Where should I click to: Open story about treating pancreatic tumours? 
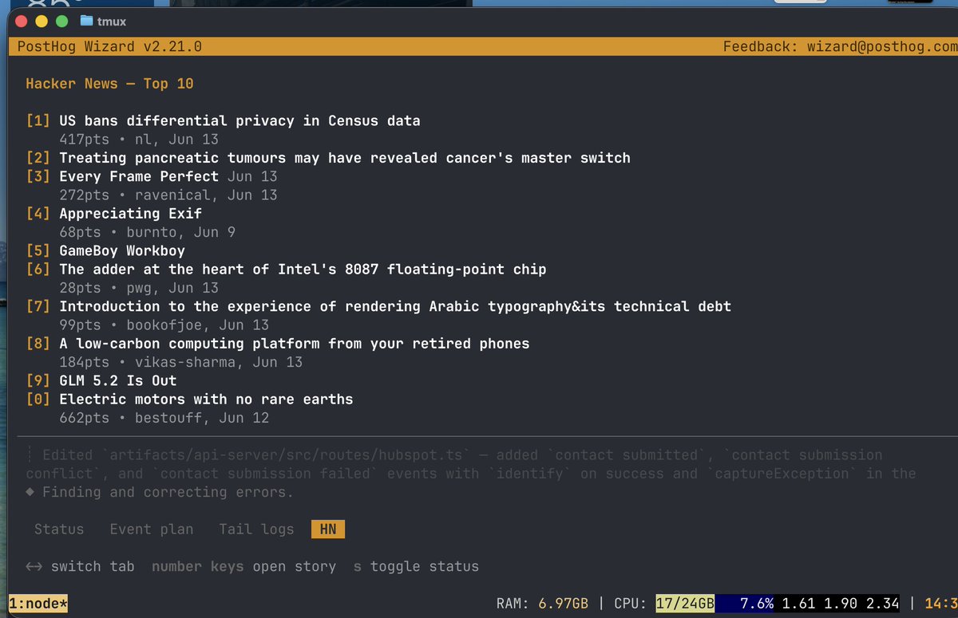(x=345, y=158)
